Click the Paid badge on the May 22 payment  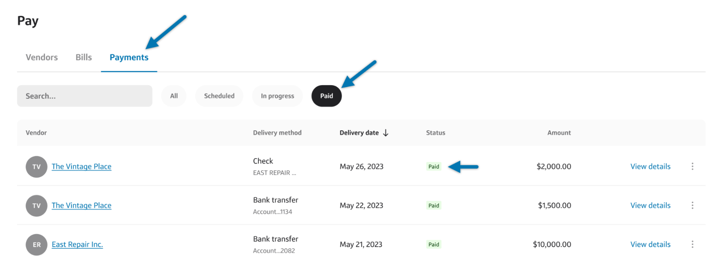coord(433,205)
